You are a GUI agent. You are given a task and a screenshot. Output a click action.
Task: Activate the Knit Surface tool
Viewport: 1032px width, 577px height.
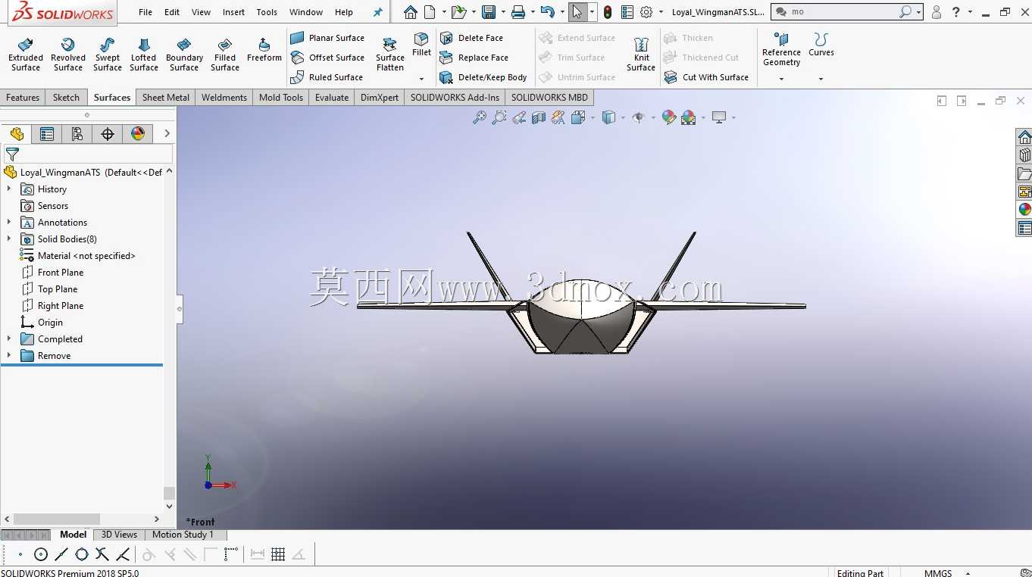tap(641, 55)
